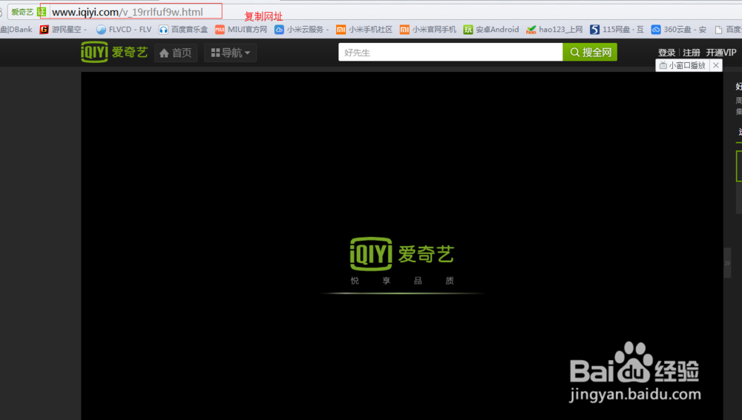Viewport: 742px width, 420px height.
Task: Click the grid icon beside 导航
Action: [x=215, y=53]
